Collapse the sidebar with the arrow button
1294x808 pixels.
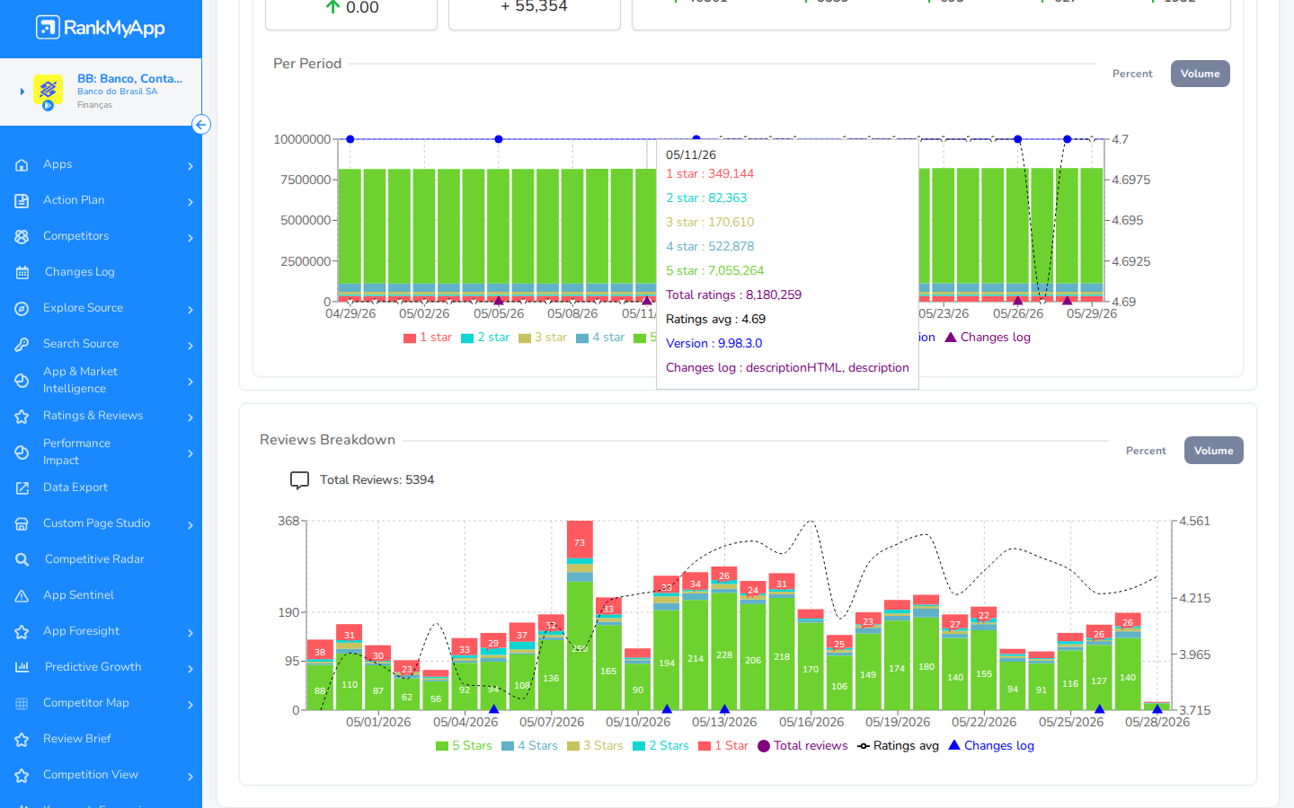201,125
